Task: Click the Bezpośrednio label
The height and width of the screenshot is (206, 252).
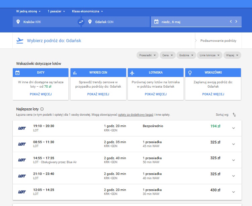Action: pyautogui.click(x=153, y=126)
